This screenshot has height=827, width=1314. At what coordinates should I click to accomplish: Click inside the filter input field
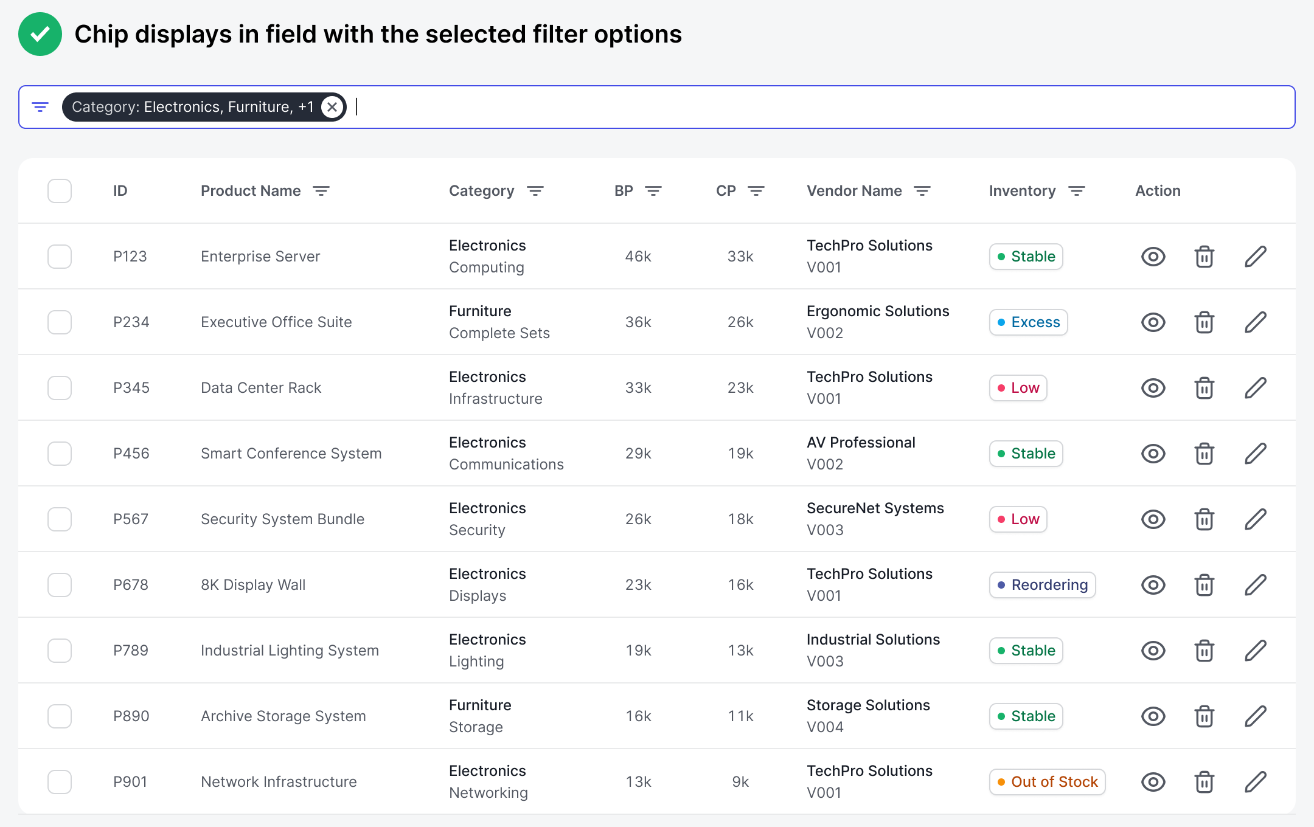coord(791,107)
